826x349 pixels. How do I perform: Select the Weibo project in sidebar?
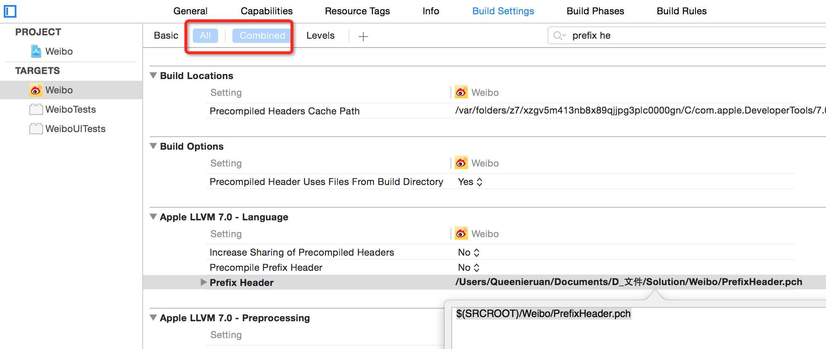(x=59, y=51)
